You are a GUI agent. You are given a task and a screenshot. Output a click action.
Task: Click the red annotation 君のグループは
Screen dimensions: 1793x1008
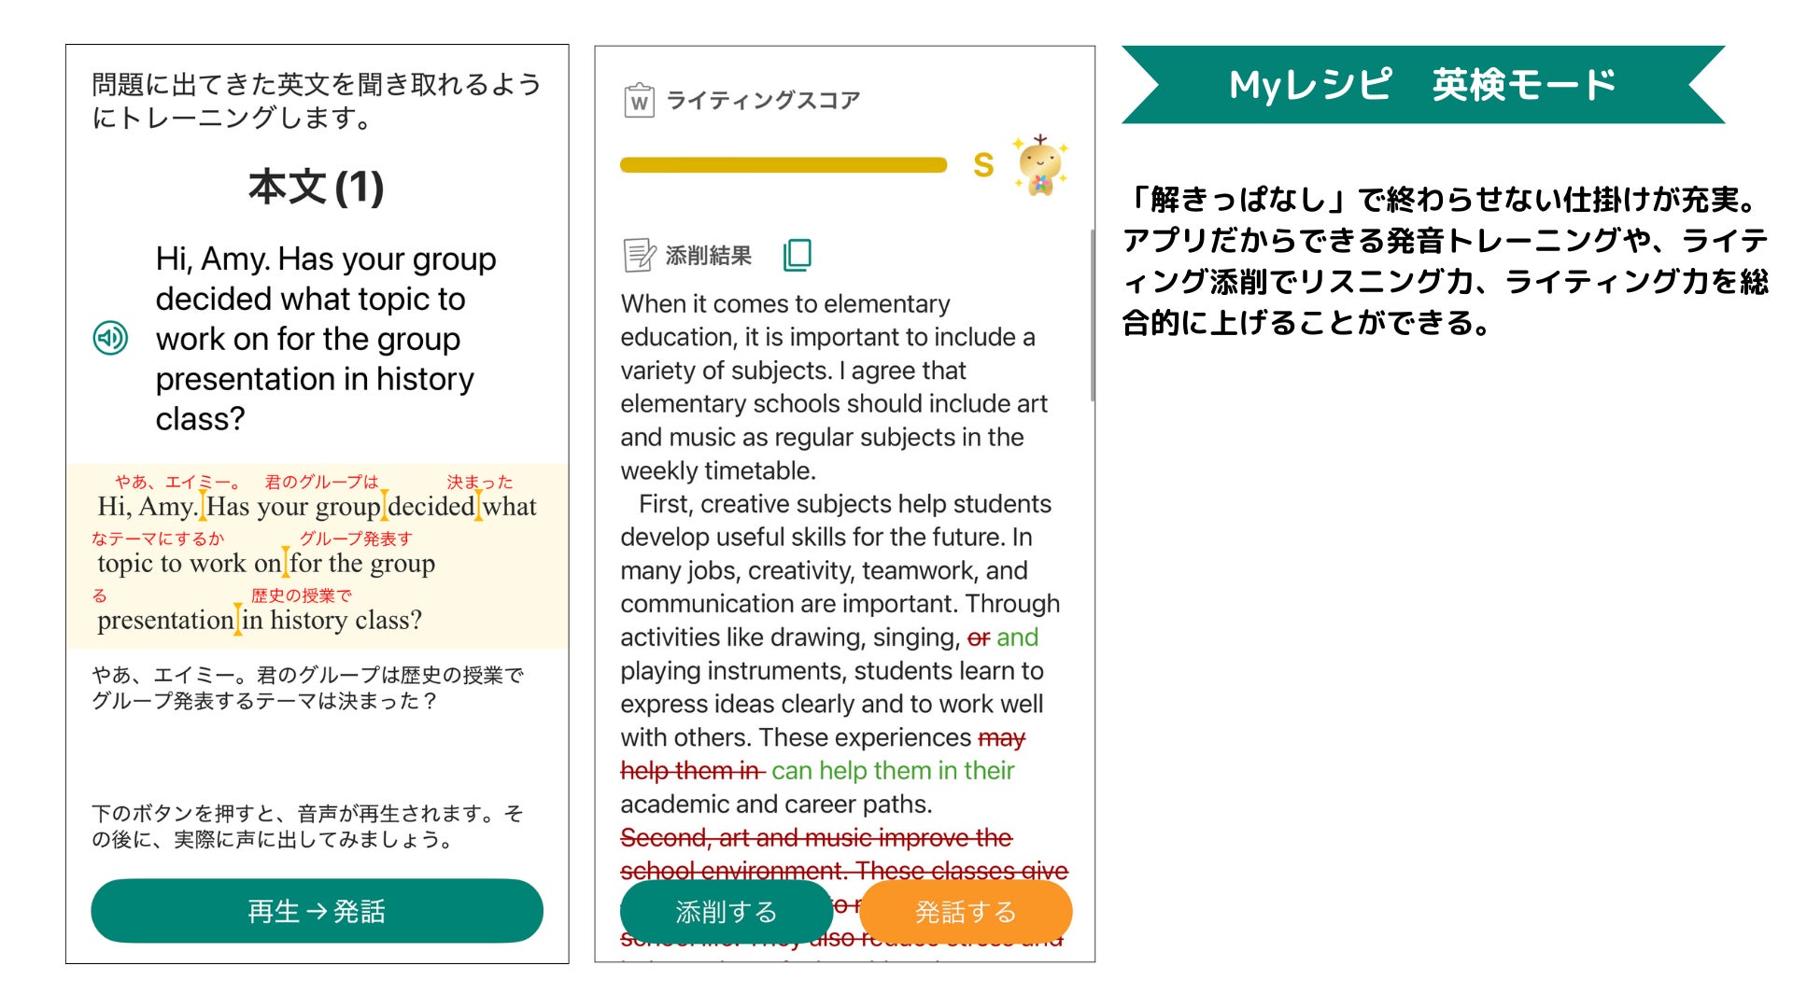pyautogui.click(x=321, y=483)
